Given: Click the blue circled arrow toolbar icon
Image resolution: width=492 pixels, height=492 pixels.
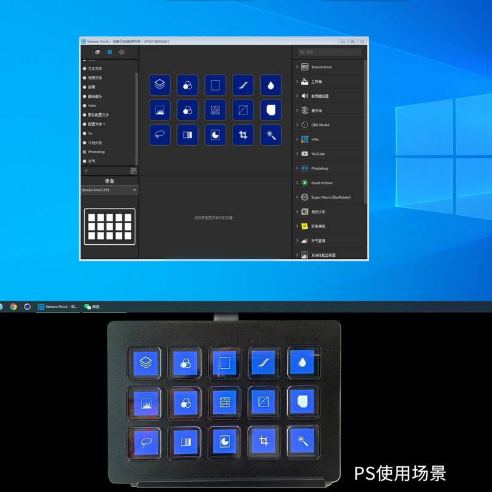Looking at the screenshot, I should [x=109, y=52].
